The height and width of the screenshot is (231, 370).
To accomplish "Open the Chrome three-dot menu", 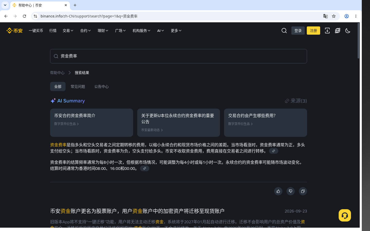I will pyautogui.click(x=356, y=16).
